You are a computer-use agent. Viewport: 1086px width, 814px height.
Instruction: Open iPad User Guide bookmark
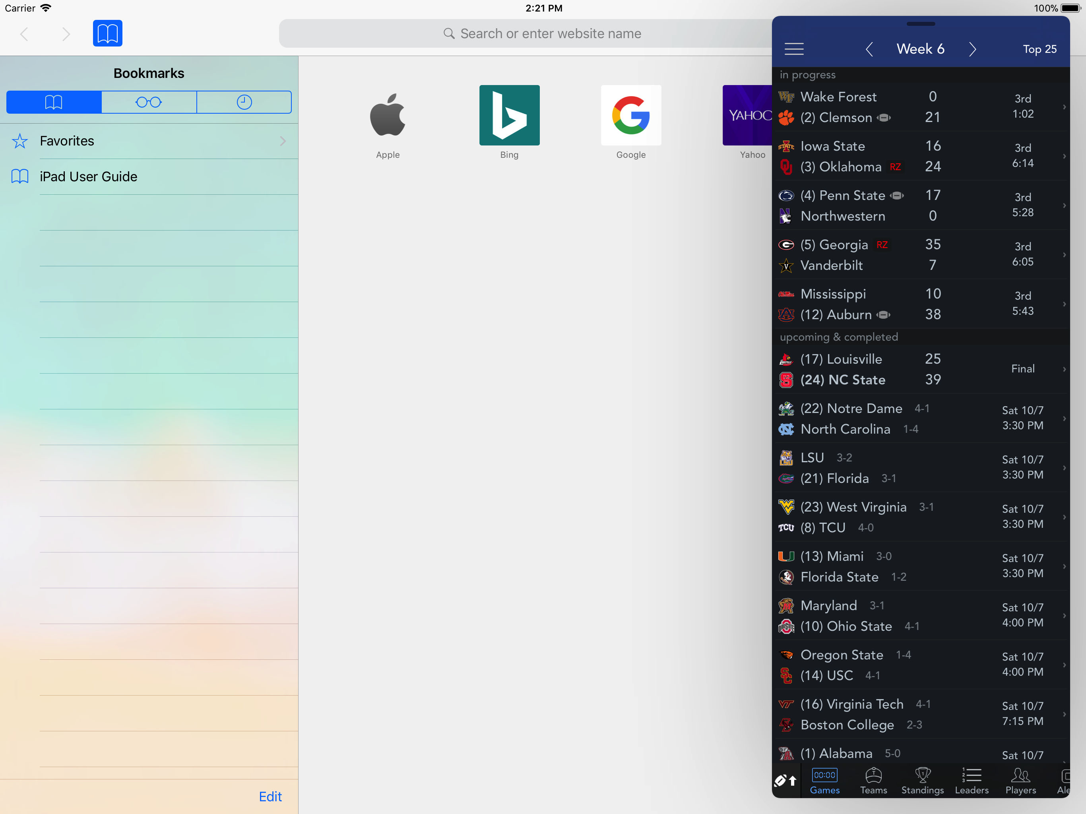click(x=88, y=177)
